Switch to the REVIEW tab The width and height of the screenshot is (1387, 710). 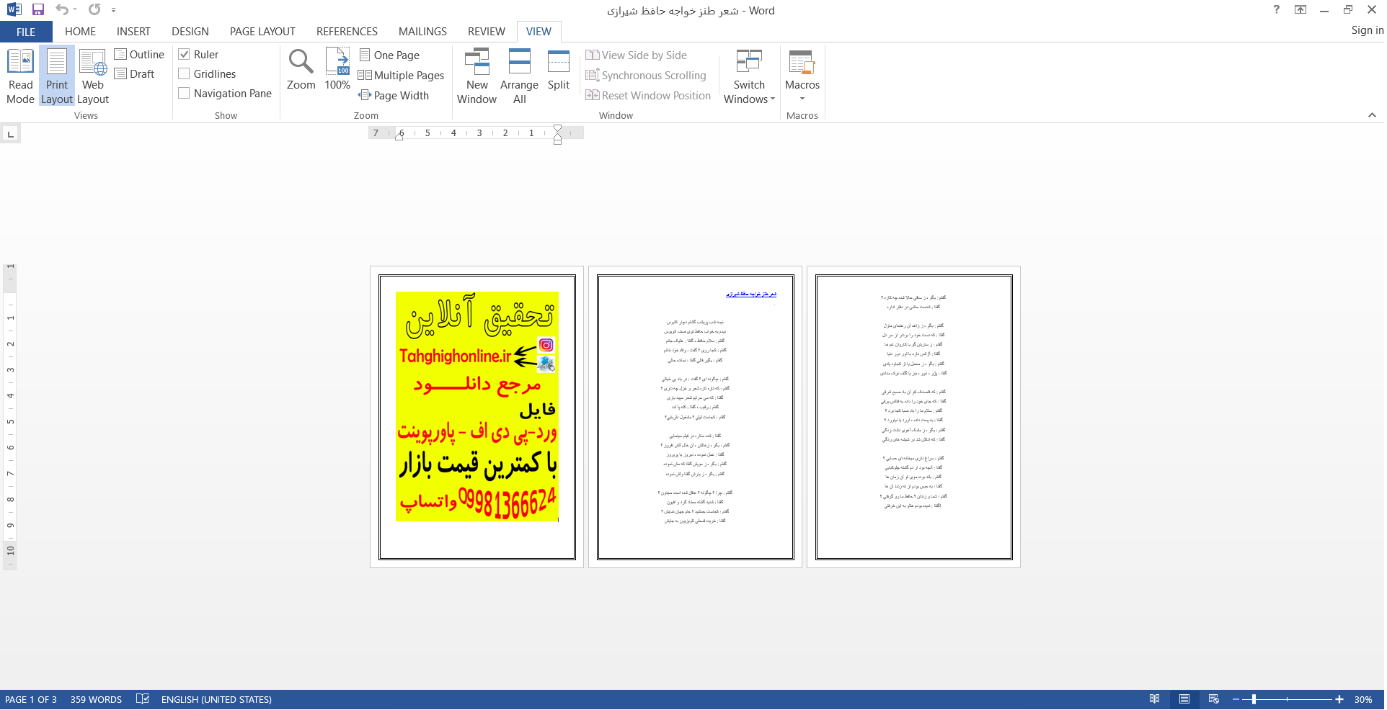[486, 32]
